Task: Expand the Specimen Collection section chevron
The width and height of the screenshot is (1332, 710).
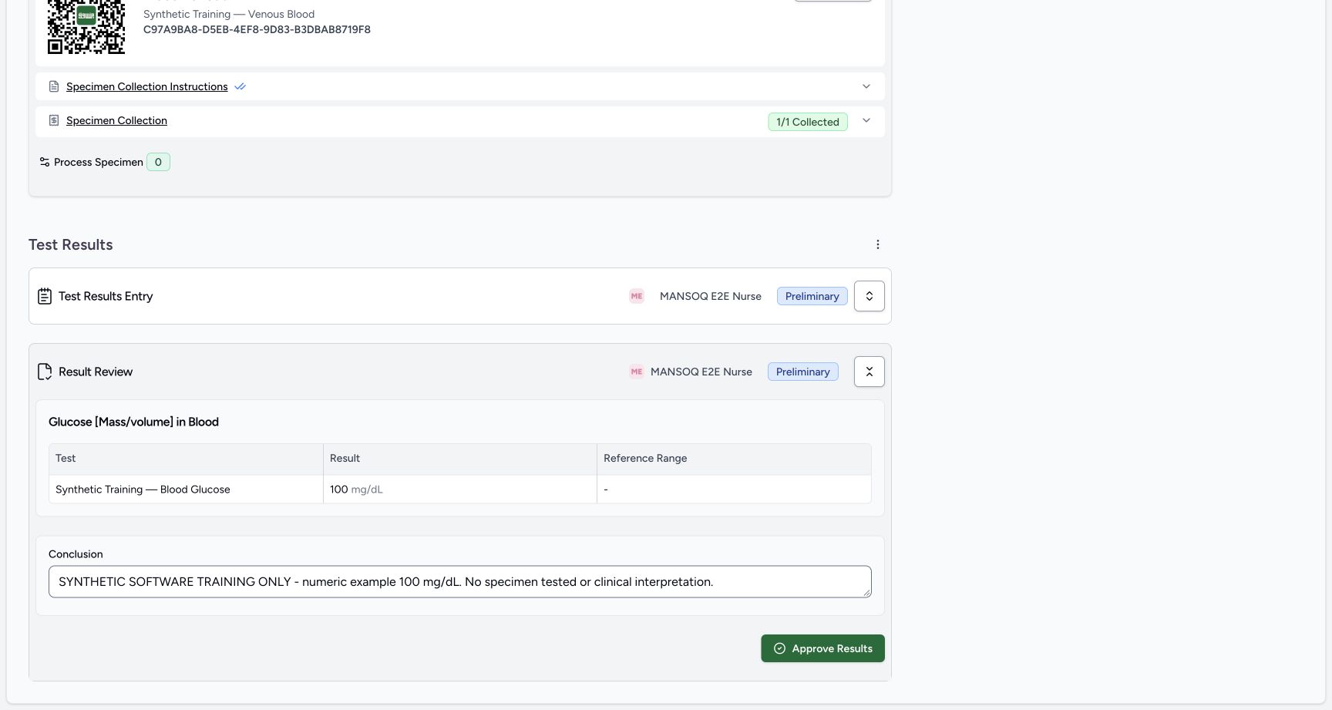Action: [866, 120]
